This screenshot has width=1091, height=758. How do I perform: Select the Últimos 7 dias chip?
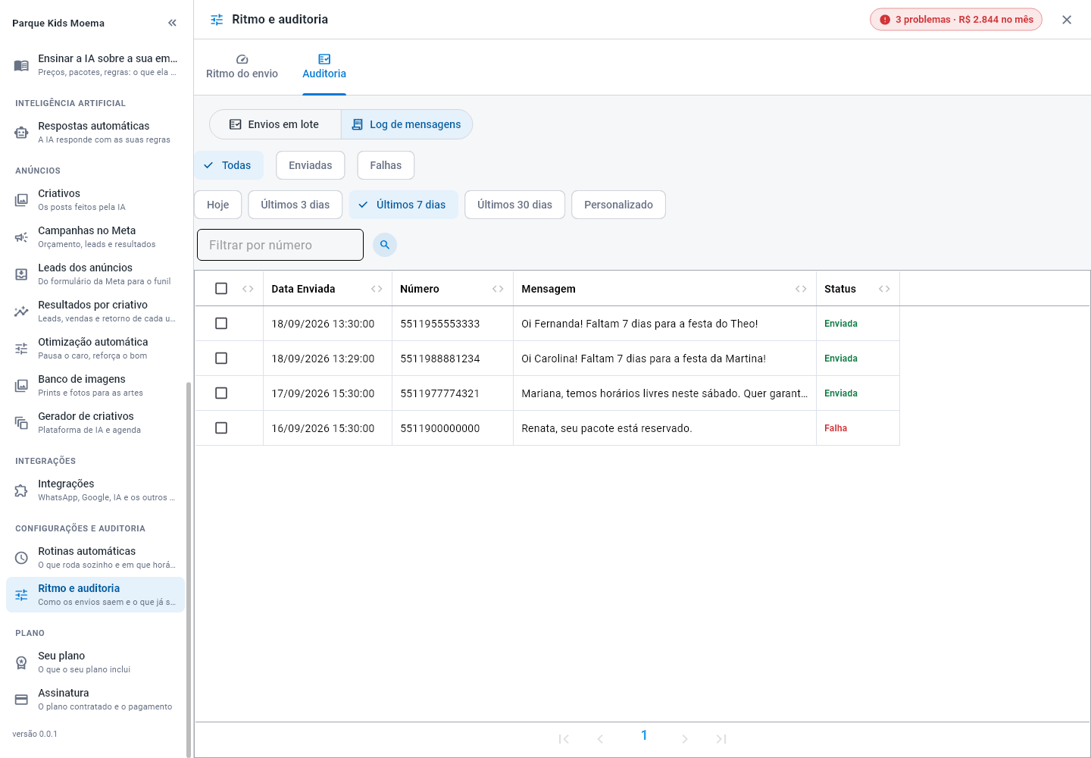[x=404, y=205]
